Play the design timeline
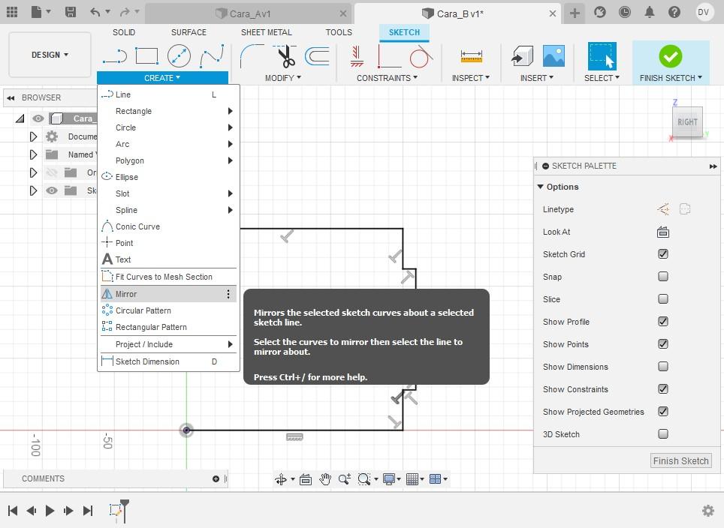The image size is (724, 528). click(x=50, y=511)
